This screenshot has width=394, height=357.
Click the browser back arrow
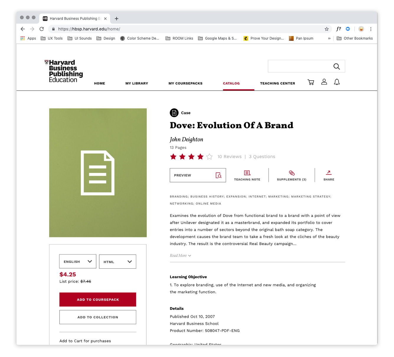23,29
